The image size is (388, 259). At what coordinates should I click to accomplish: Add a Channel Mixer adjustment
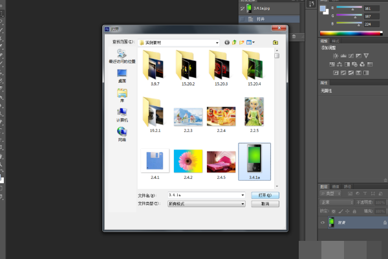(x=362, y=65)
